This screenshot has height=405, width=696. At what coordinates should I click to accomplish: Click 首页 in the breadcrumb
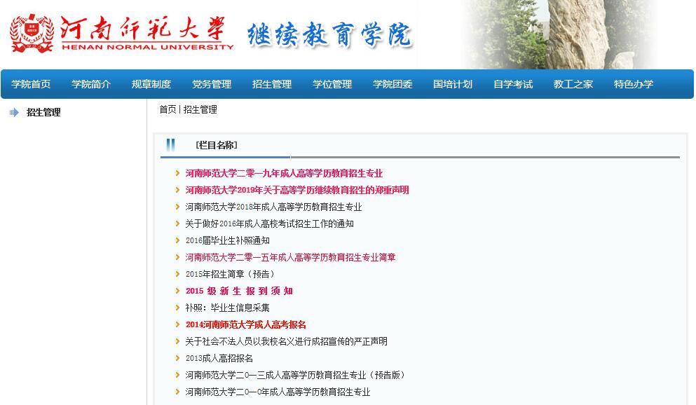click(168, 110)
